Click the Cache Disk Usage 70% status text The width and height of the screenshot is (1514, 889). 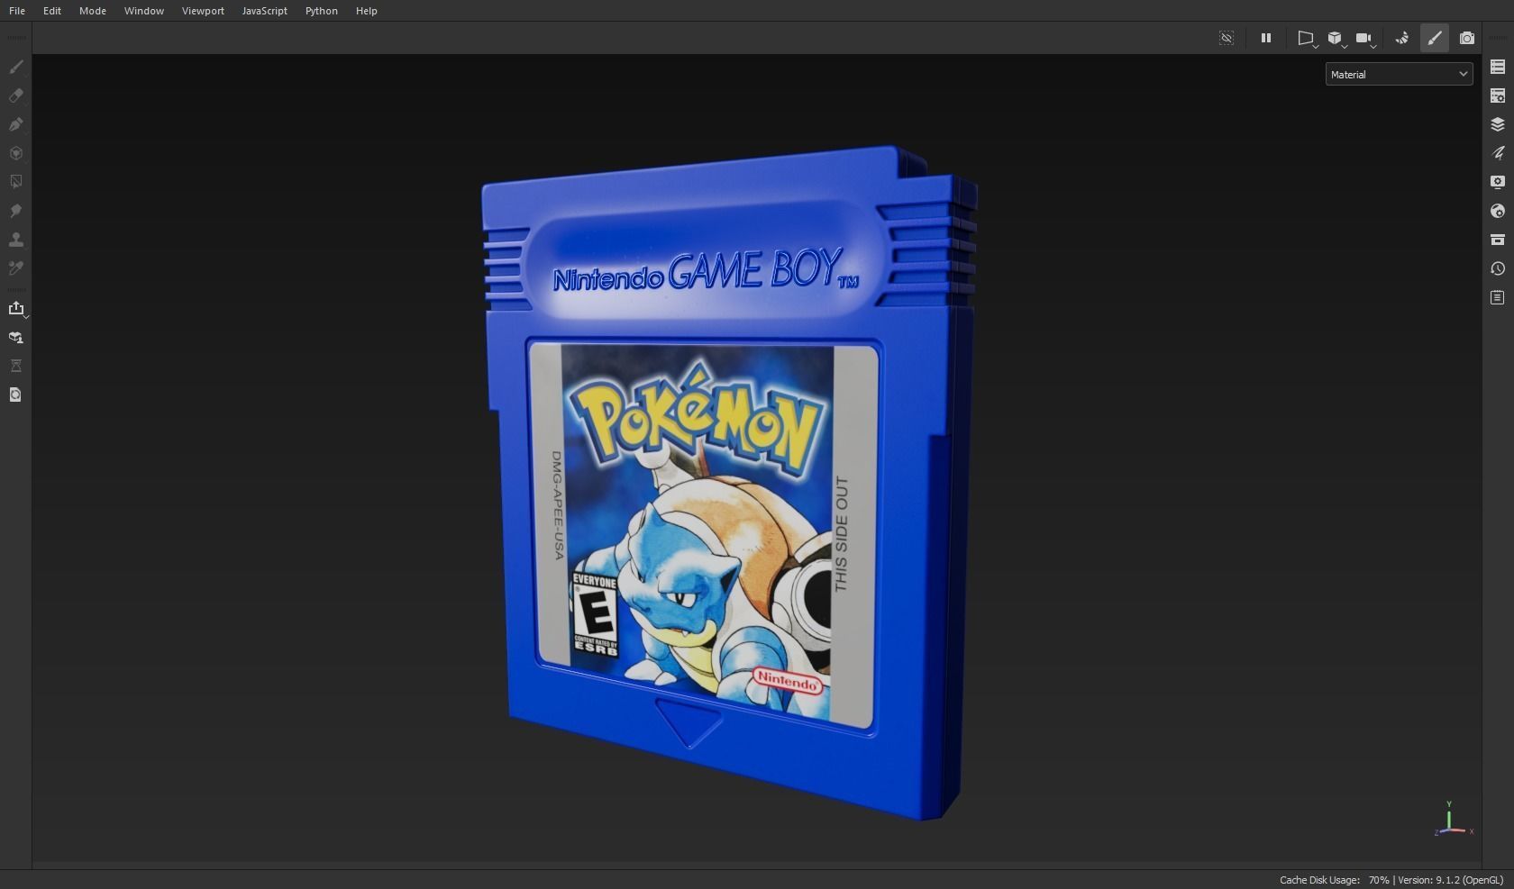pos(1335,880)
